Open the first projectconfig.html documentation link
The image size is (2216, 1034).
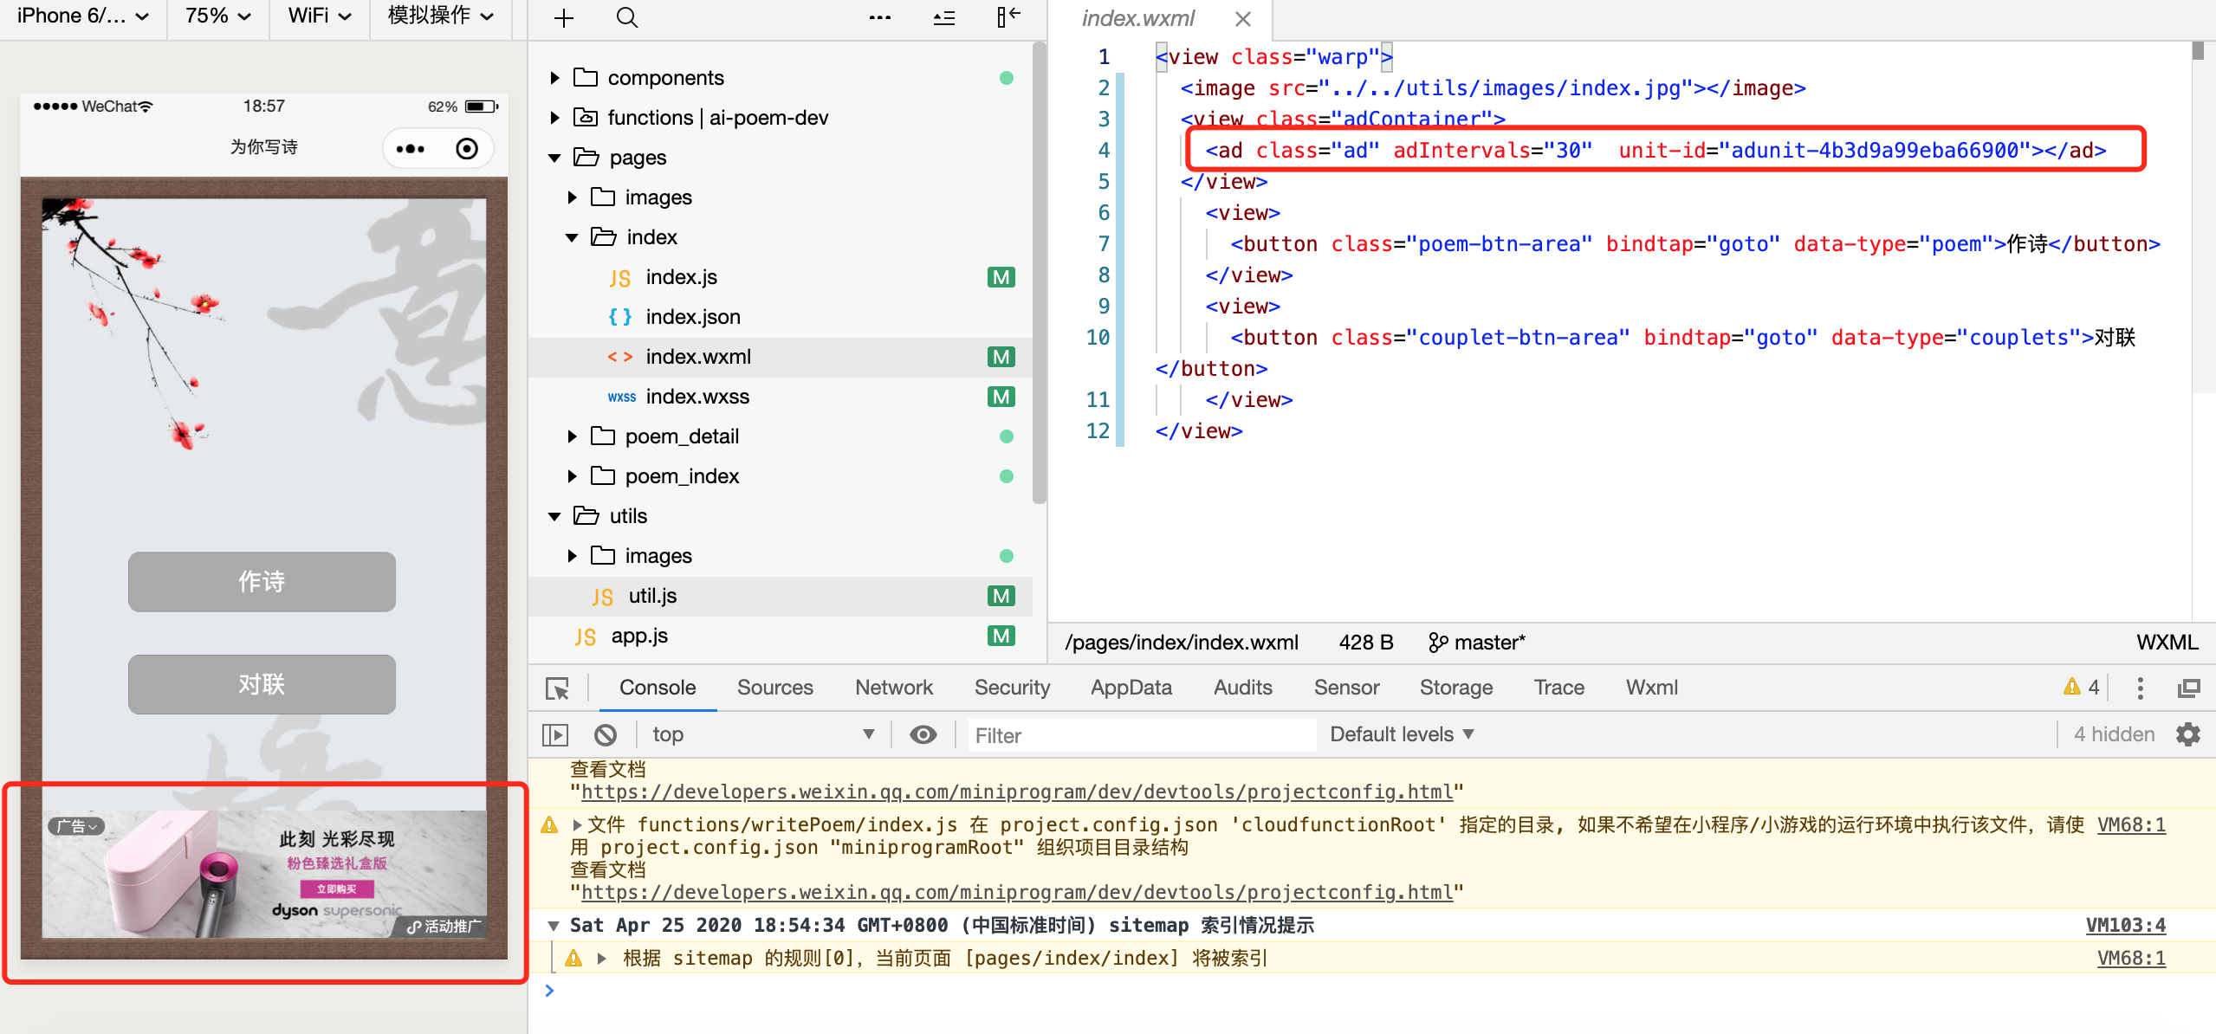tap(1016, 792)
